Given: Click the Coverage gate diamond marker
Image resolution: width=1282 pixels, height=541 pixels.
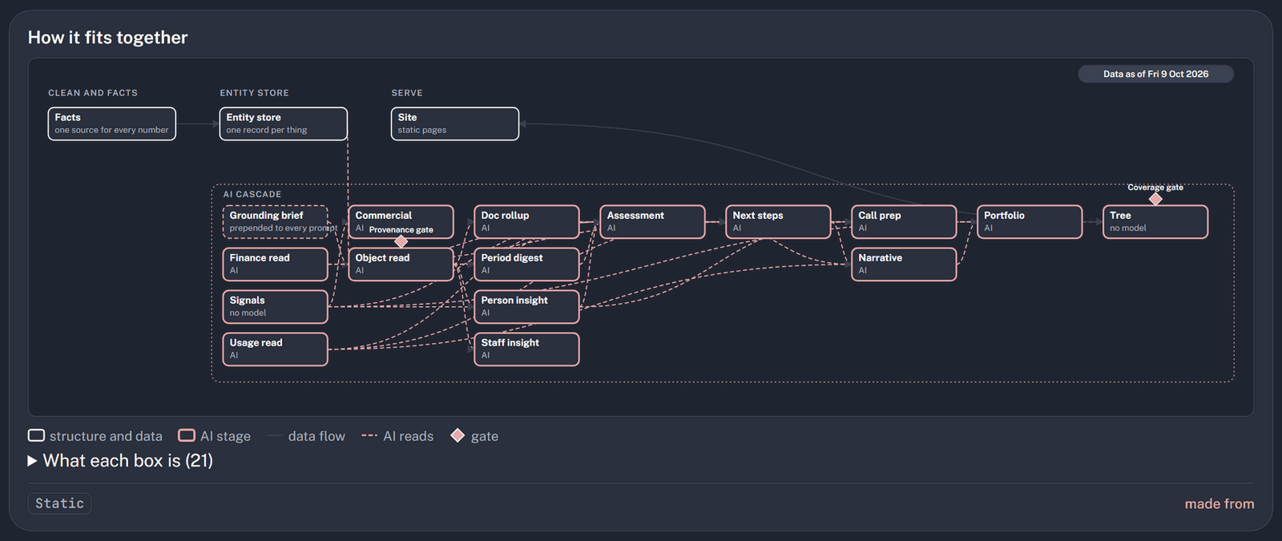Looking at the screenshot, I should (1155, 199).
